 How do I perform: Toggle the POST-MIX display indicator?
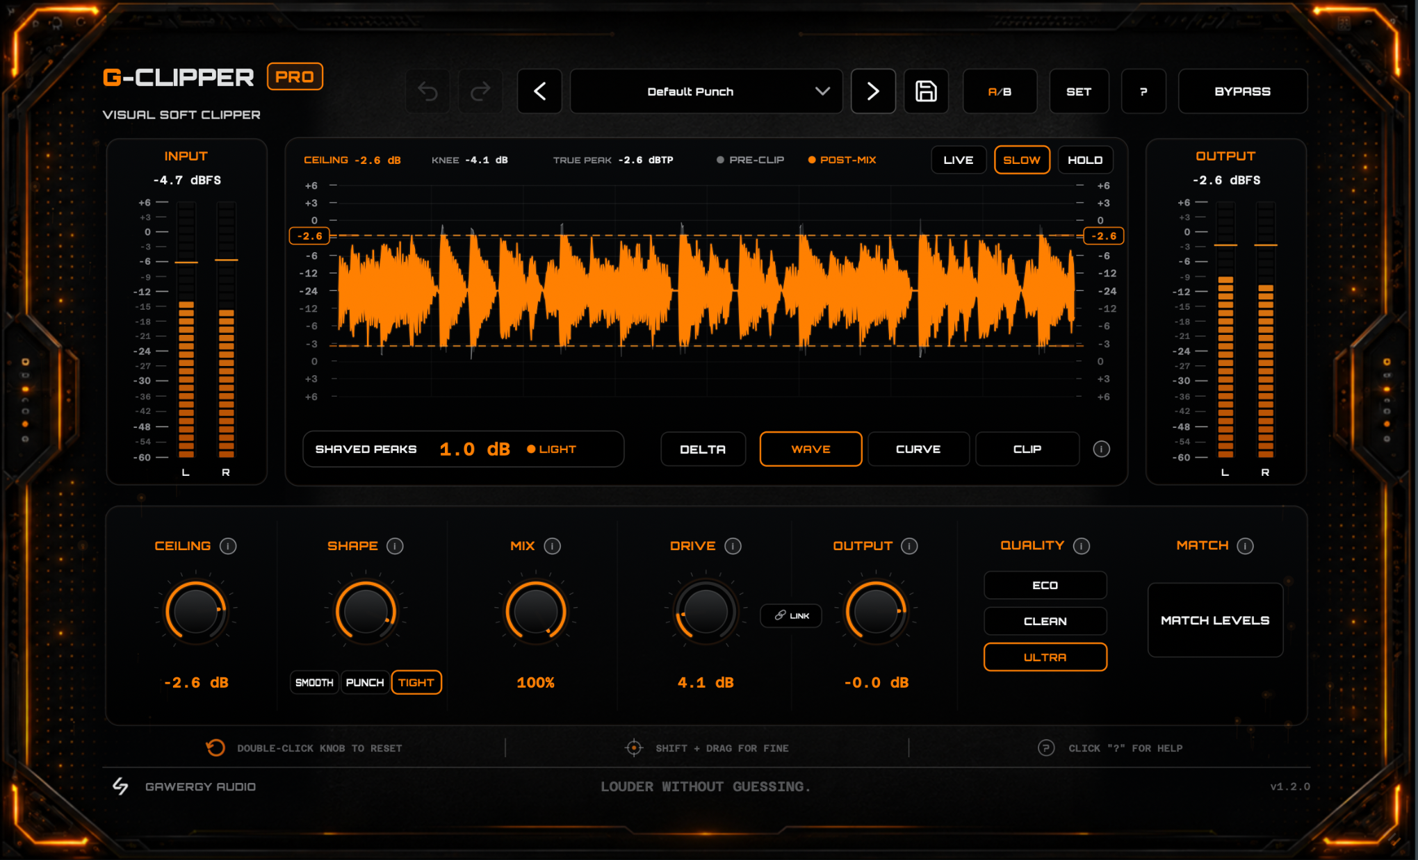[842, 160]
